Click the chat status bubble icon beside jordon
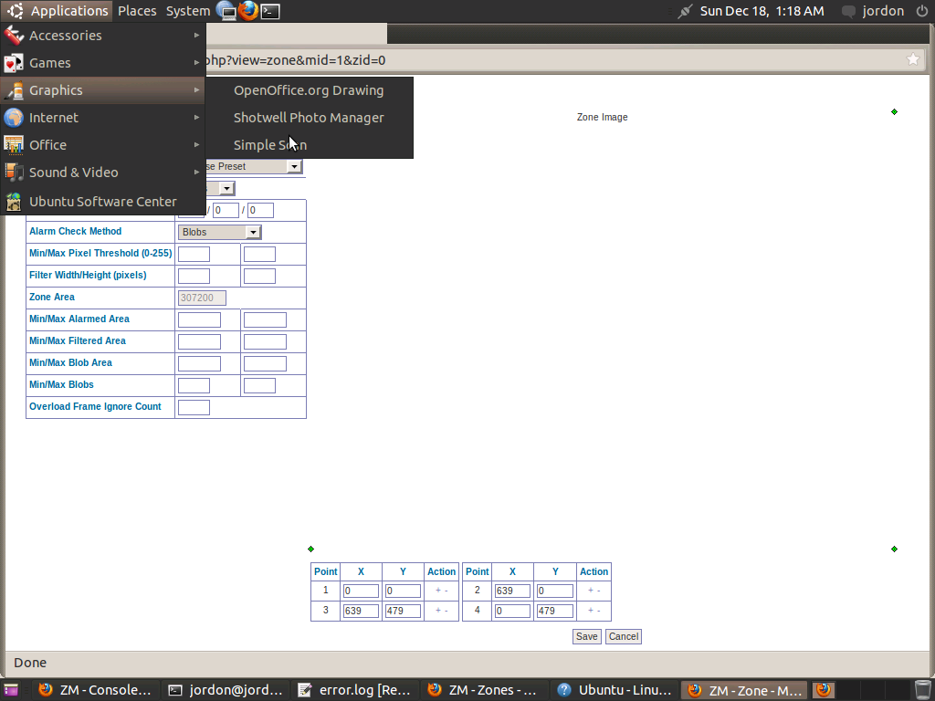This screenshot has height=701, width=935. point(848,11)
